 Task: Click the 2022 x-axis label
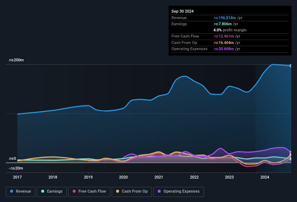(194, 177)
